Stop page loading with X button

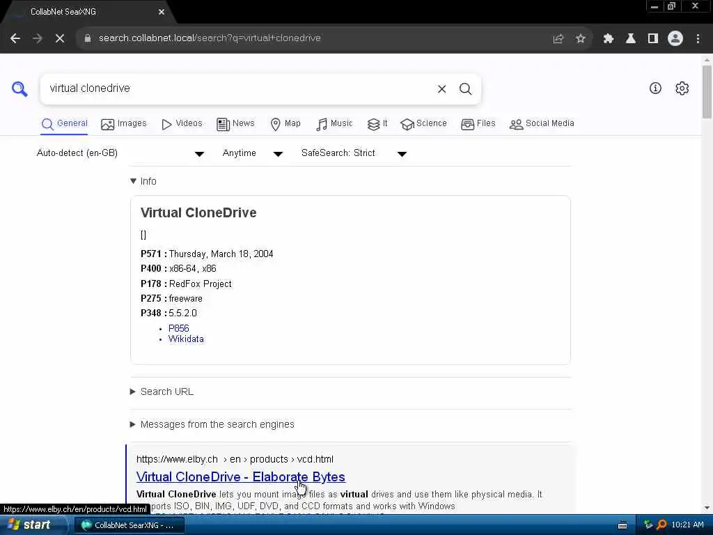click(x=60, y=38)
